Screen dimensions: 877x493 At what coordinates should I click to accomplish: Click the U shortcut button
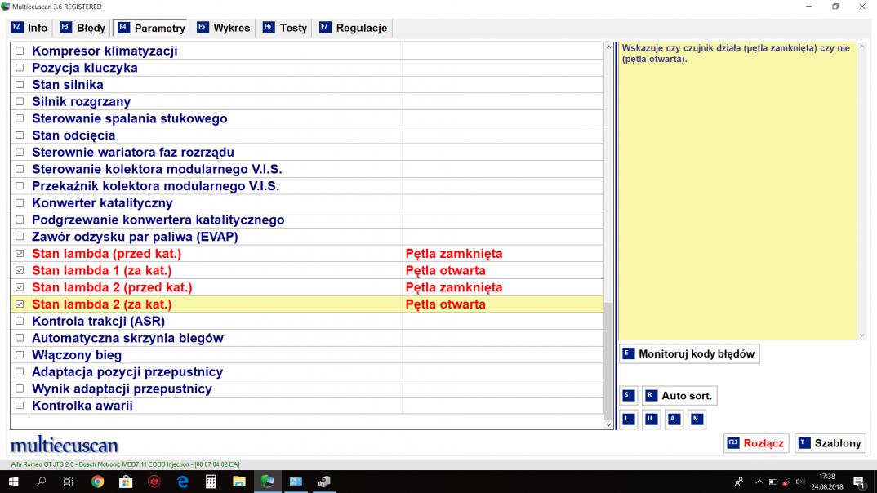pos(651,420)
